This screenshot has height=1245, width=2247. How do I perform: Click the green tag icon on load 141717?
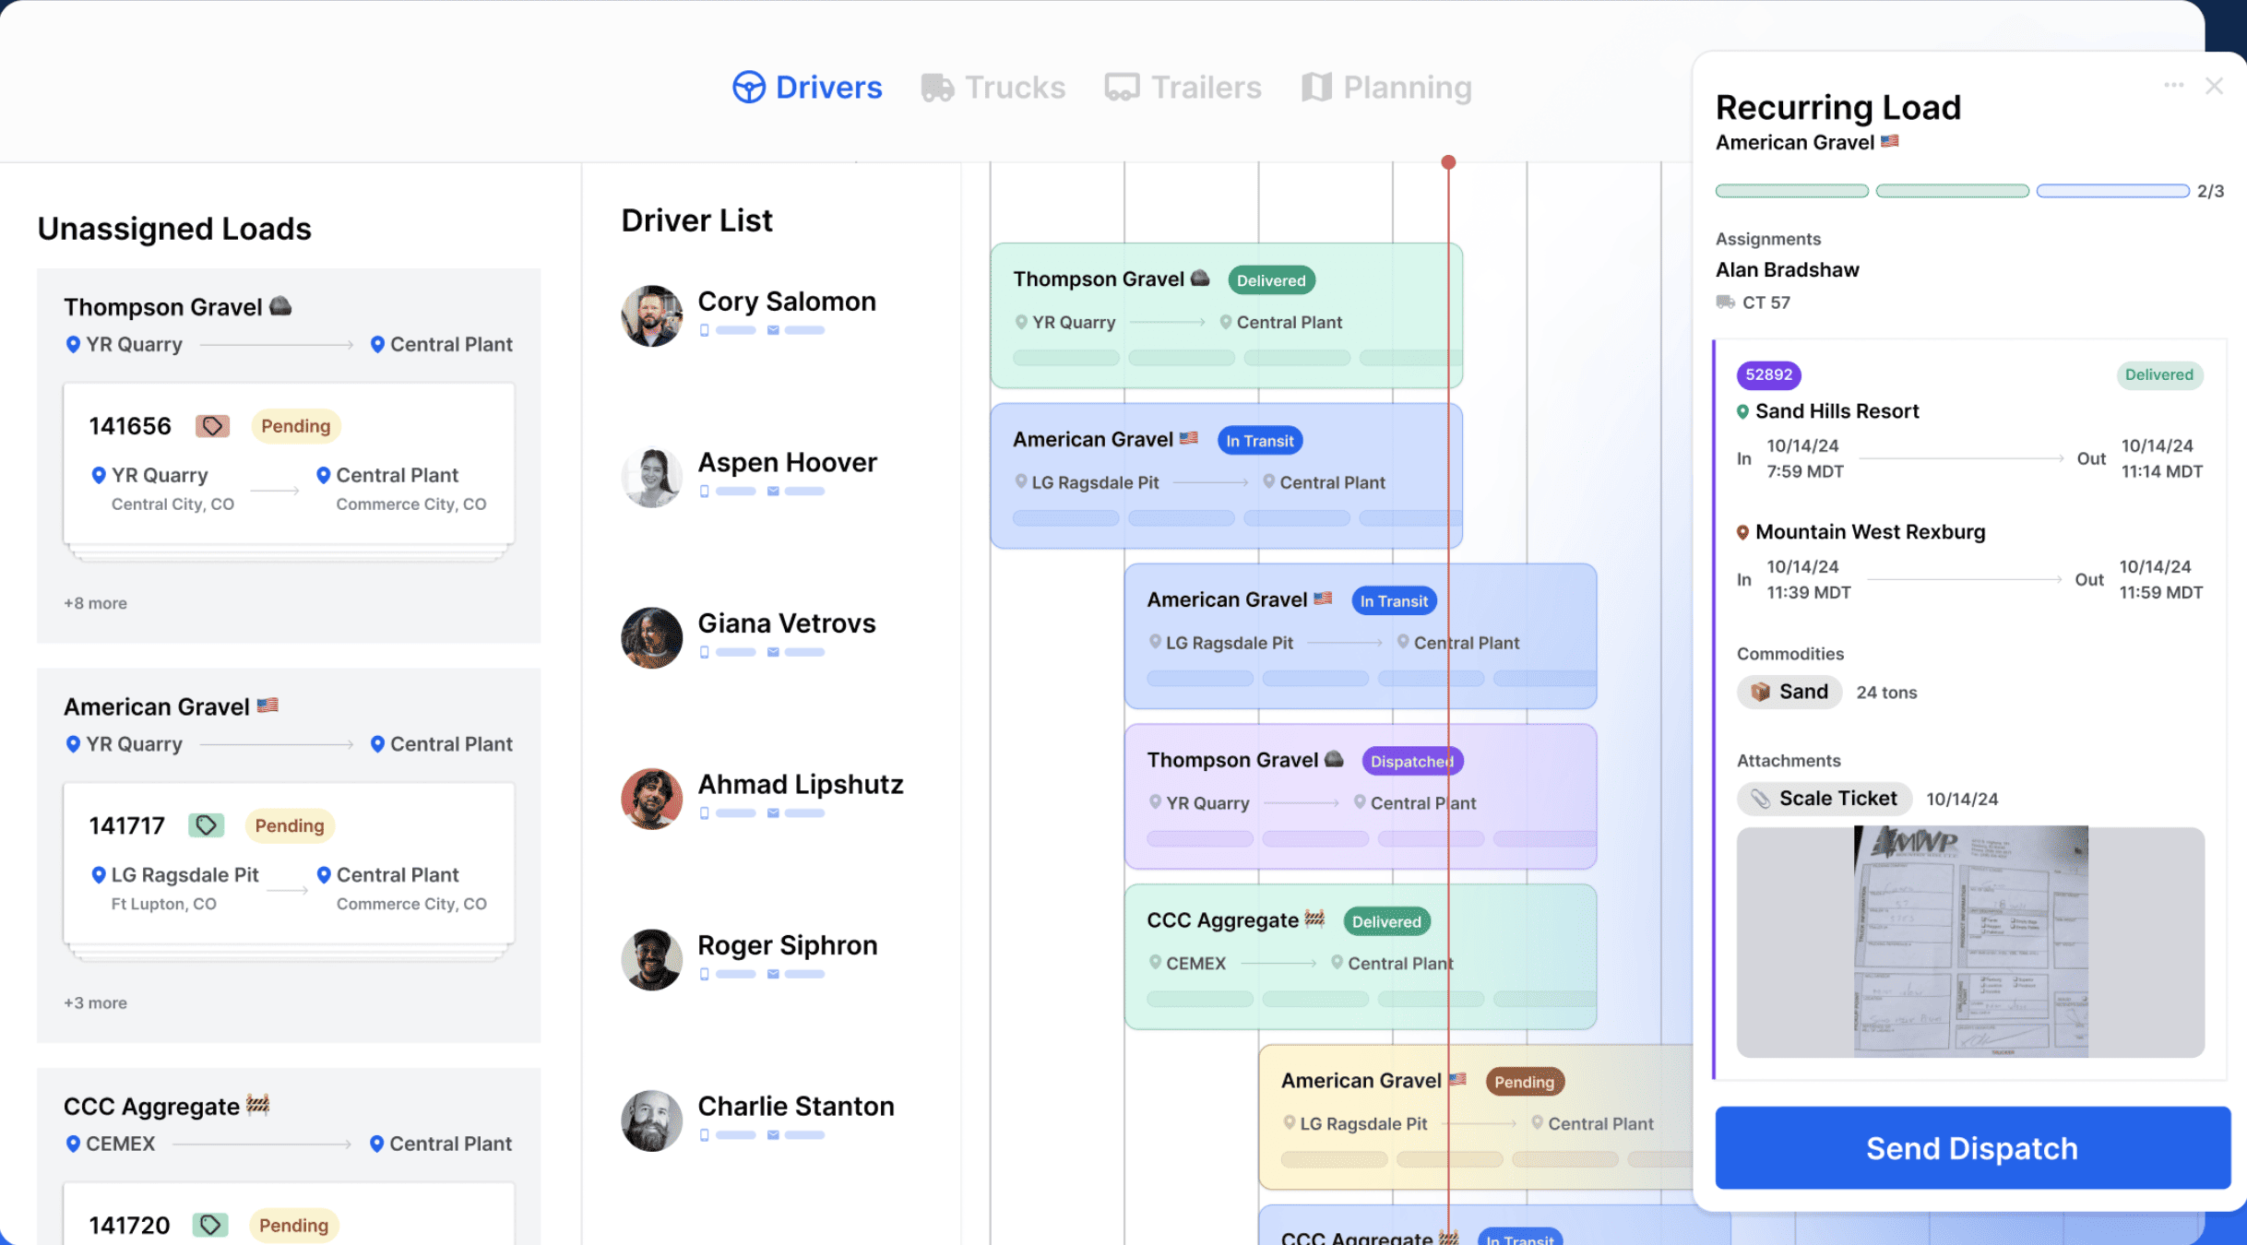click(x=206, y=825)
